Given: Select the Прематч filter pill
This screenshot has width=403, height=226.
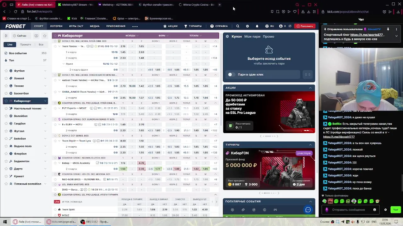Looking at the screenshot, I should coord(26,45).
